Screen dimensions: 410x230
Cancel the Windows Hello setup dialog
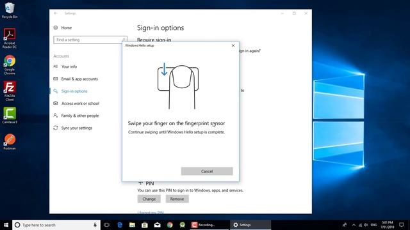pyautogui.click(x=207, y=171)
